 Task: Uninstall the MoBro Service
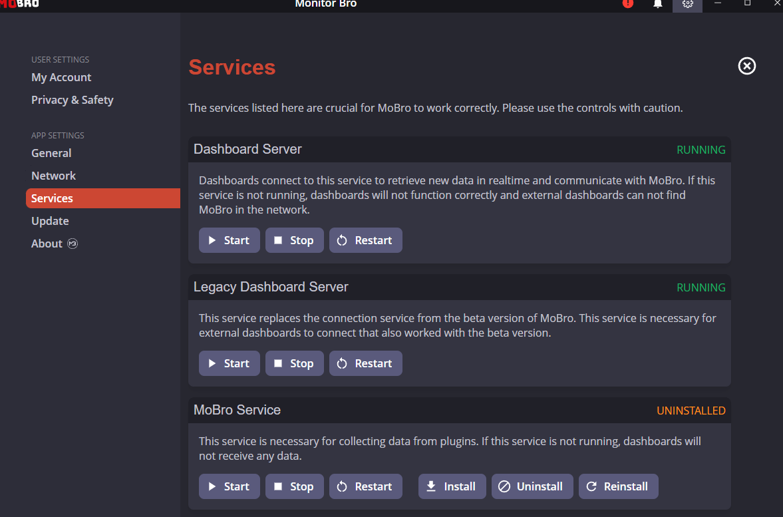(x=532, y=486)
